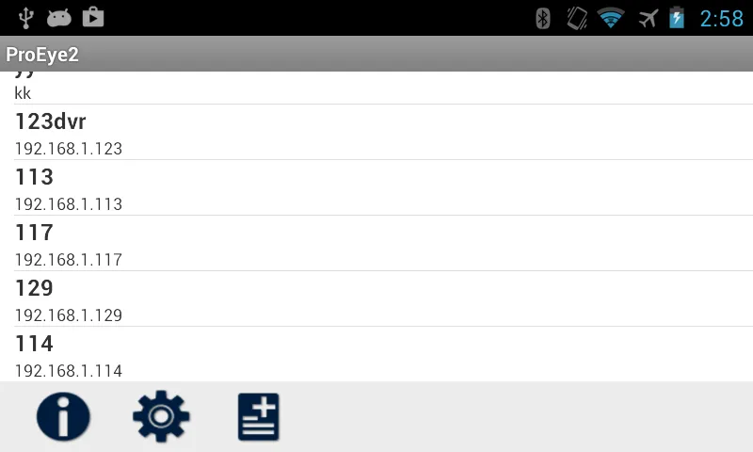Open settings gear icon
This screenshot has height=452, width=753.
coord(161,416)
